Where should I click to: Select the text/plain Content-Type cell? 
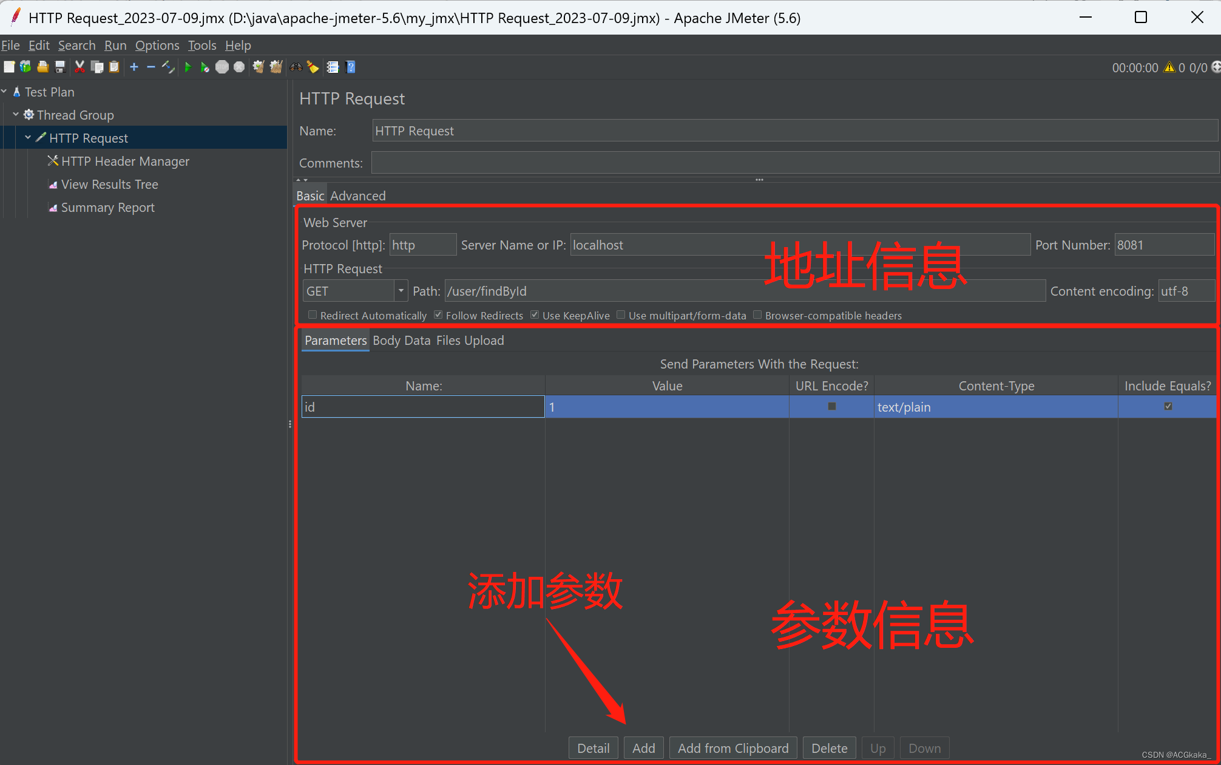click(x=996, y=407)
